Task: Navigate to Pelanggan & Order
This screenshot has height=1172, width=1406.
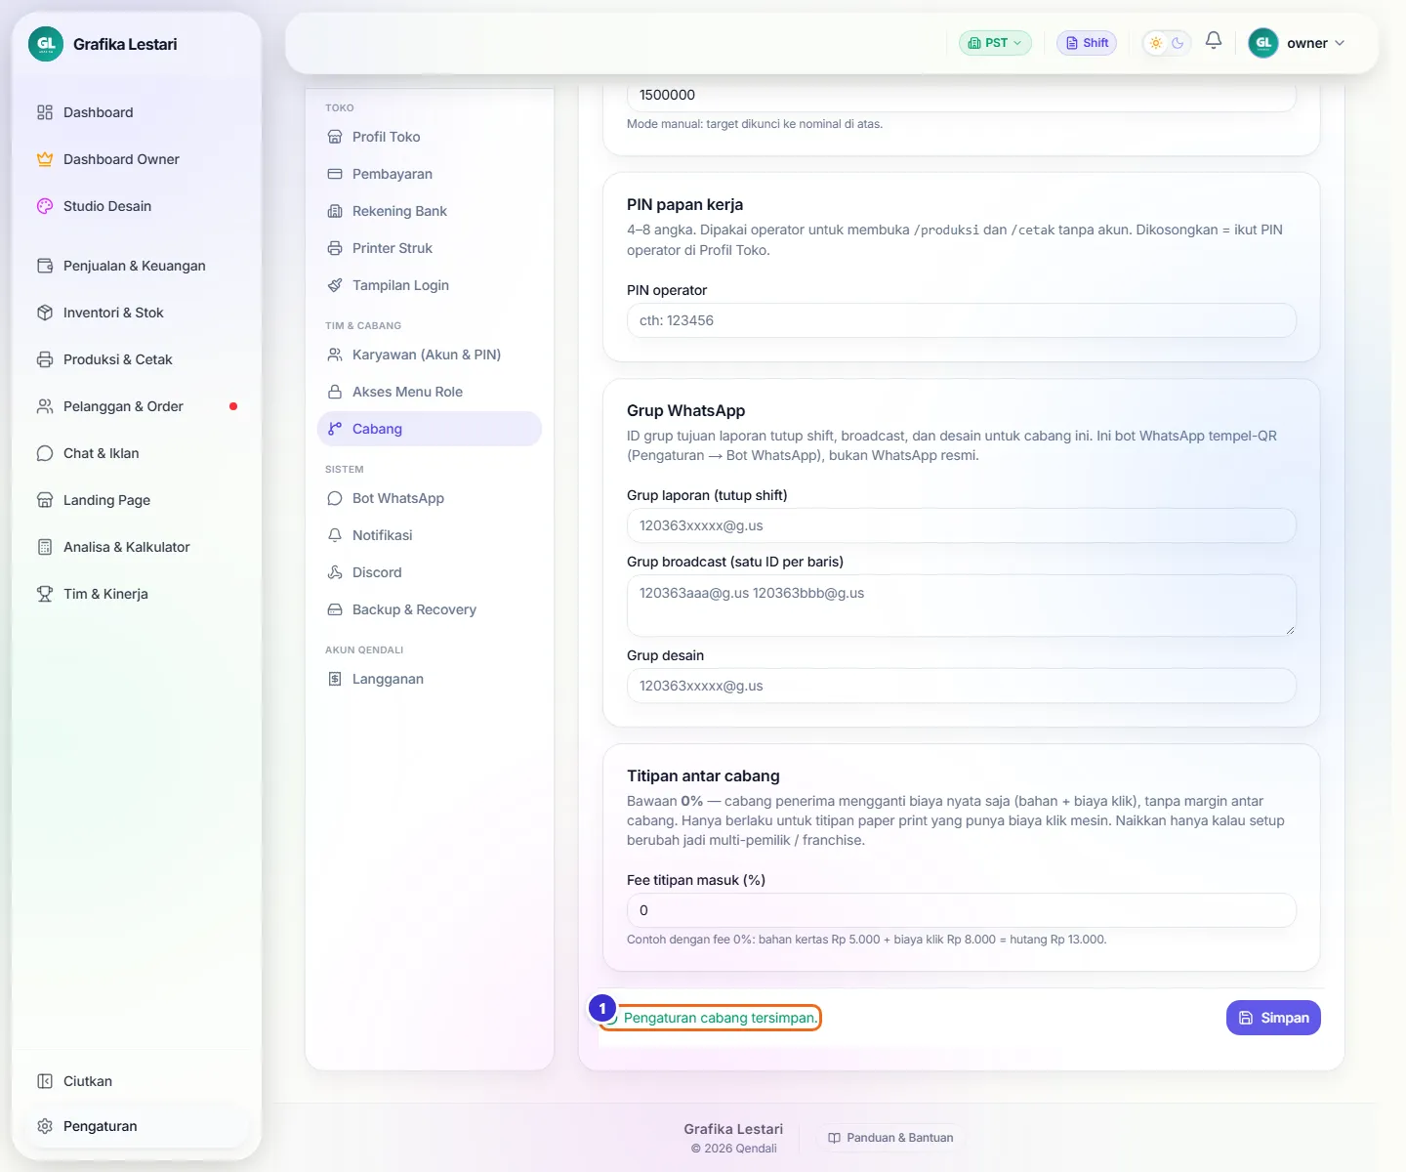Action: (137, 406)
